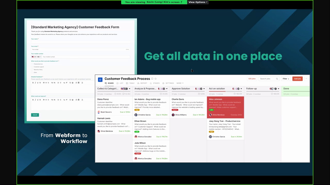Click Christine Garcia avatar on Ian Adams card

coord(136,115)
